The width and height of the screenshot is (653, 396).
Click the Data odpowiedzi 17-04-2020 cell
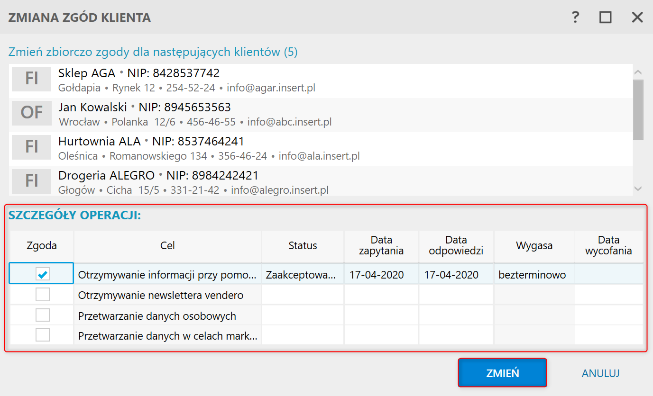(x=456, y=275)
